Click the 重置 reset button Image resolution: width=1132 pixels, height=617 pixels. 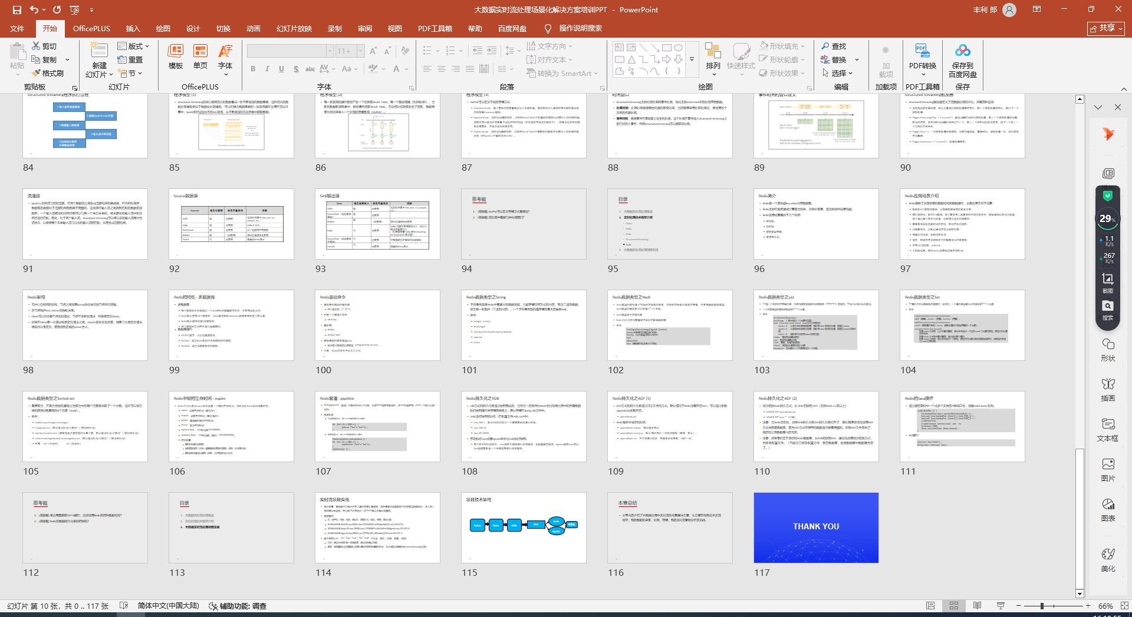click(x=131, y=59)
